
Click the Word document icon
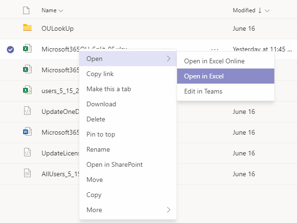(27, 132)
